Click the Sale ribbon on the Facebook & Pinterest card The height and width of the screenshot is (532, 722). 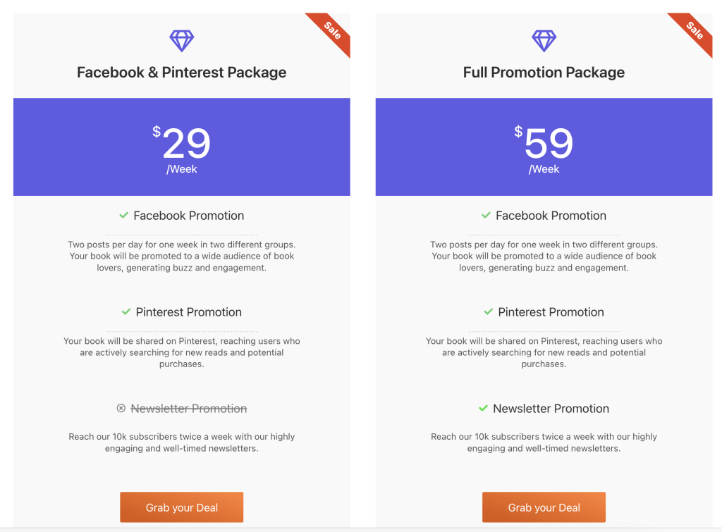(331, 31)
